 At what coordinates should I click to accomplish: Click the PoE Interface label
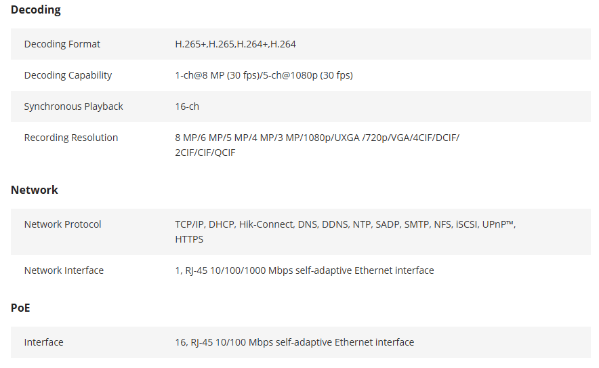click(x=43, y=342)
